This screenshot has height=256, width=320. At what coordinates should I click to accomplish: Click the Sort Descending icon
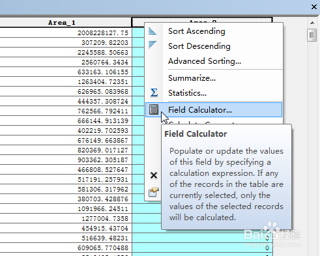click(153, 44)
